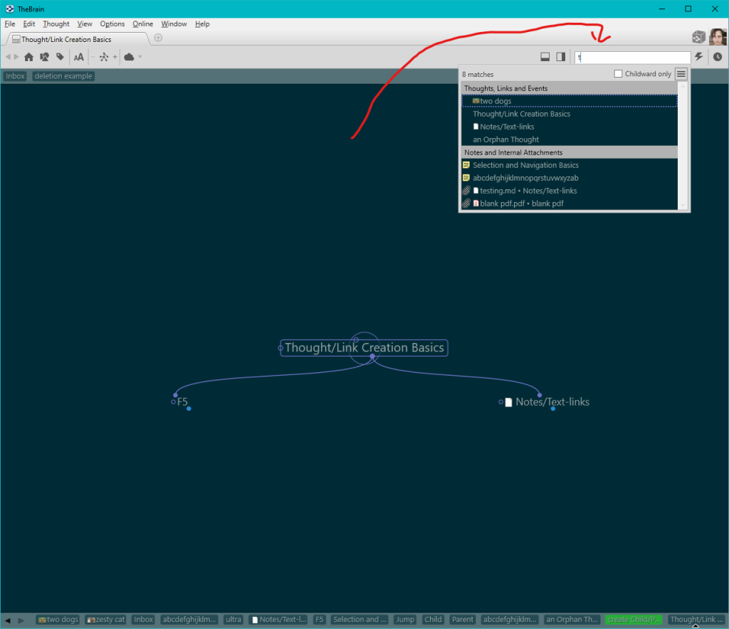Screen dimensions: 729x629
Task: Open the Thought menu
Action: (x=56, y=23)
